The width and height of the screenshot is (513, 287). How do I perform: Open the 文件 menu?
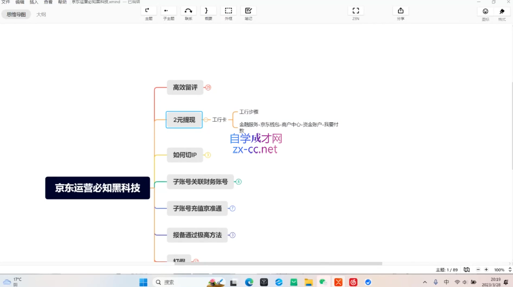click(6, 2)
